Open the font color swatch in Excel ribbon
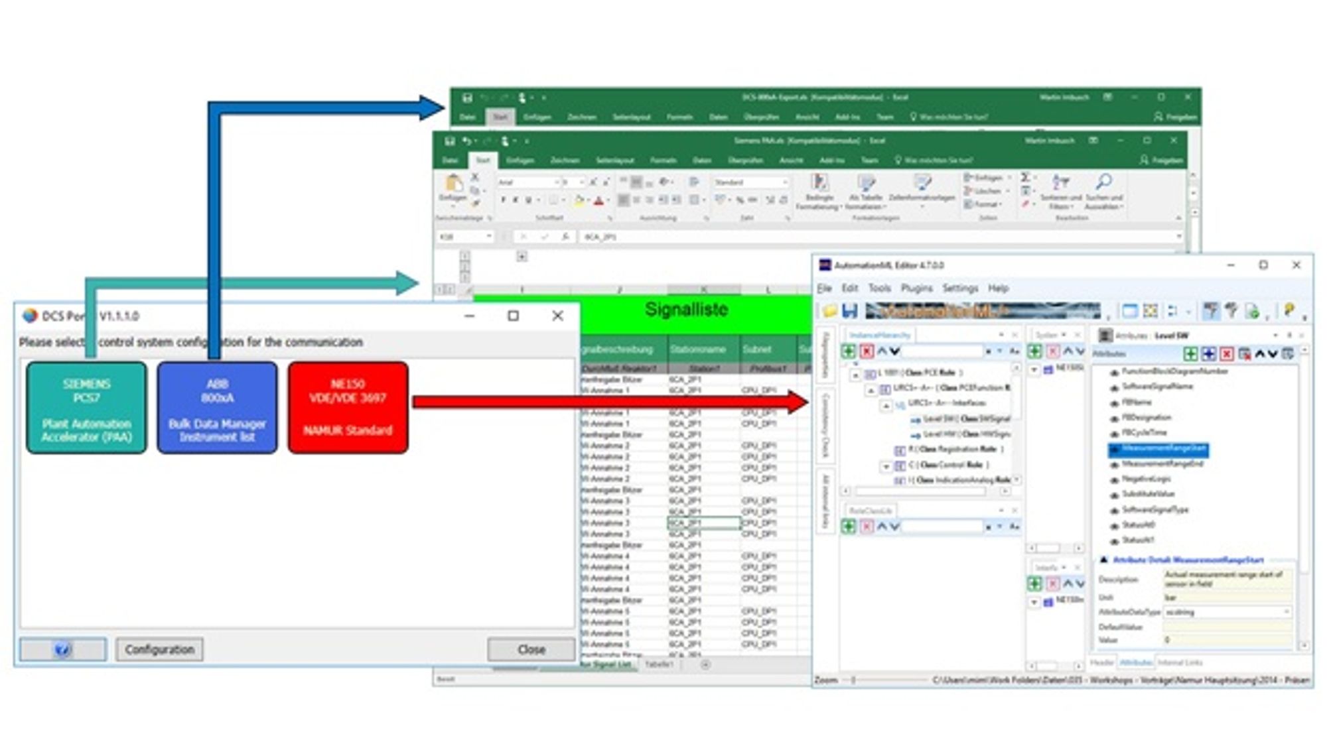Viewport: 1327px width, 746px height. pyautogui.click(x=599, y=200)
